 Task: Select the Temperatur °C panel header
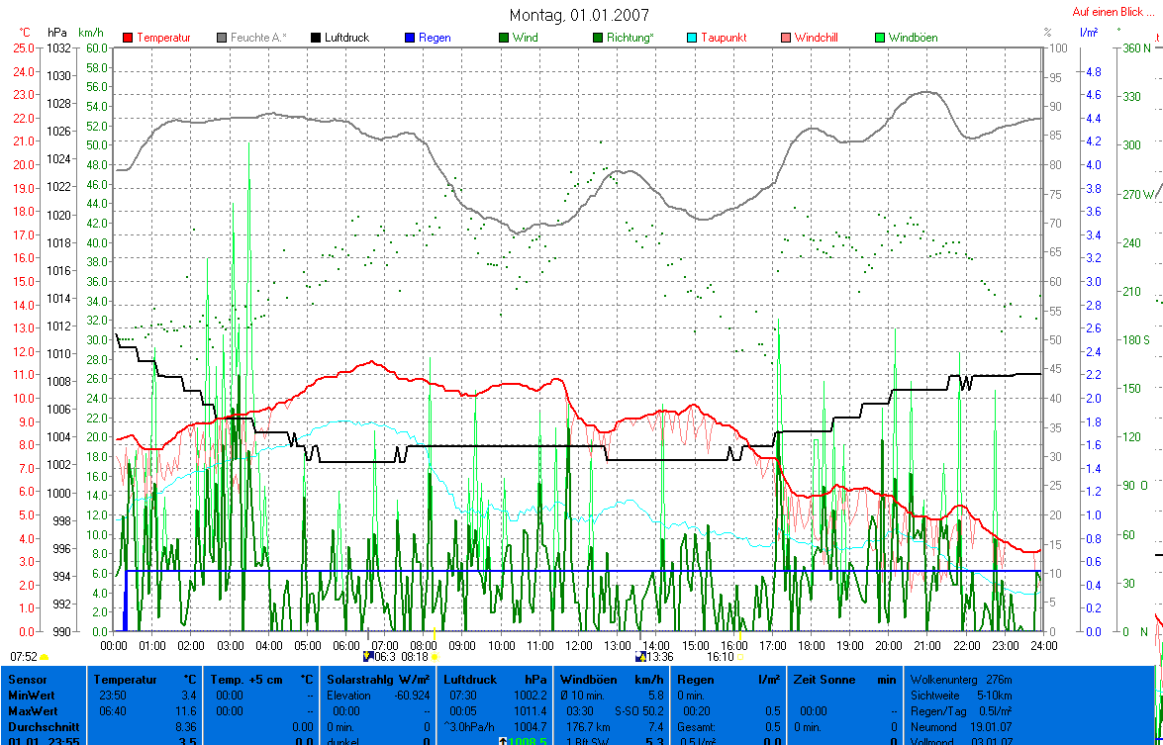click(144, 680)
